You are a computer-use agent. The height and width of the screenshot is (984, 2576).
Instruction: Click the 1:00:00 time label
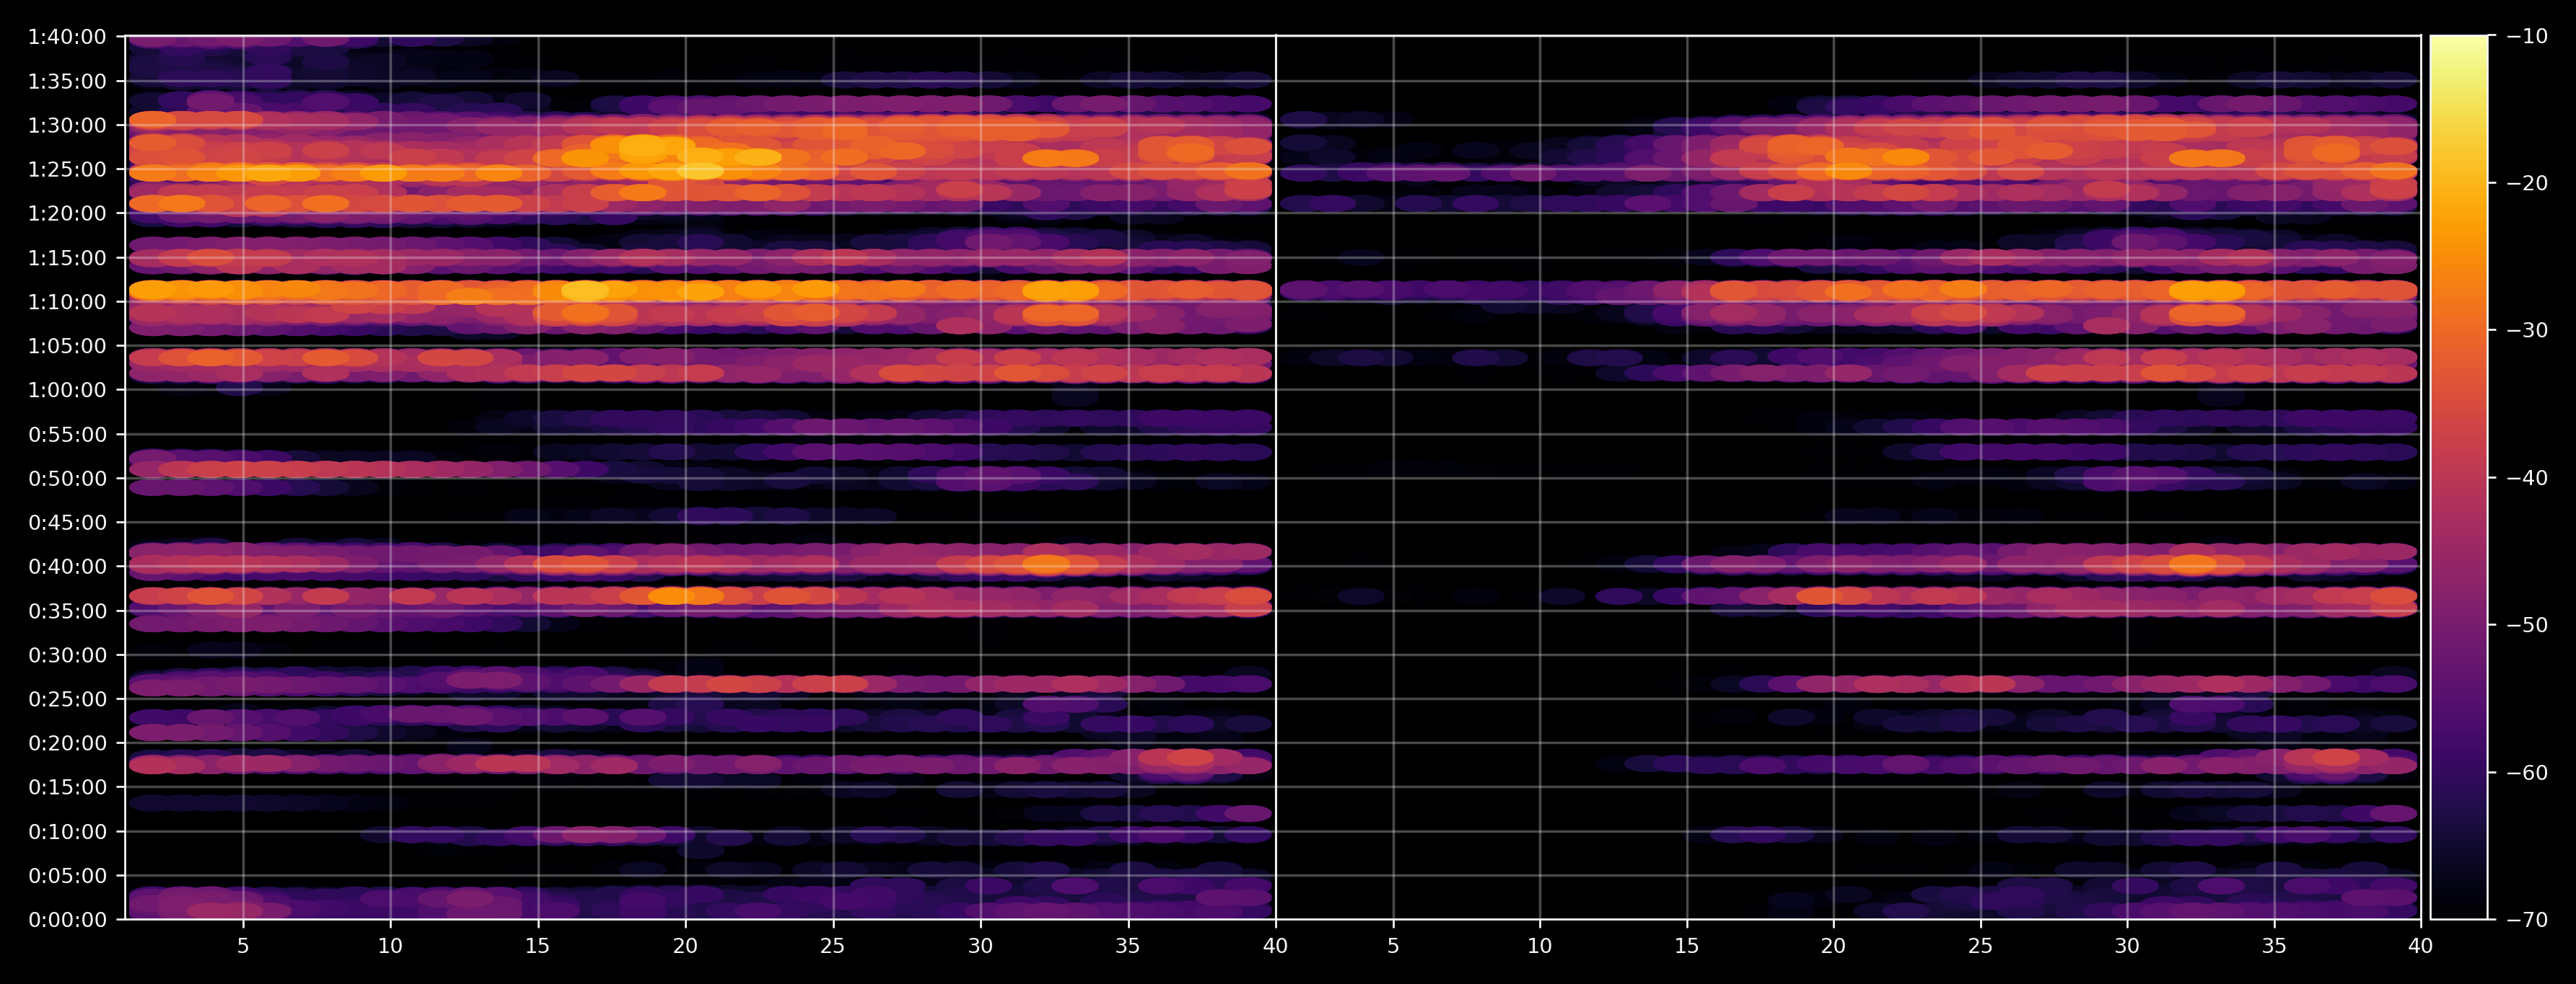(67, 389)
